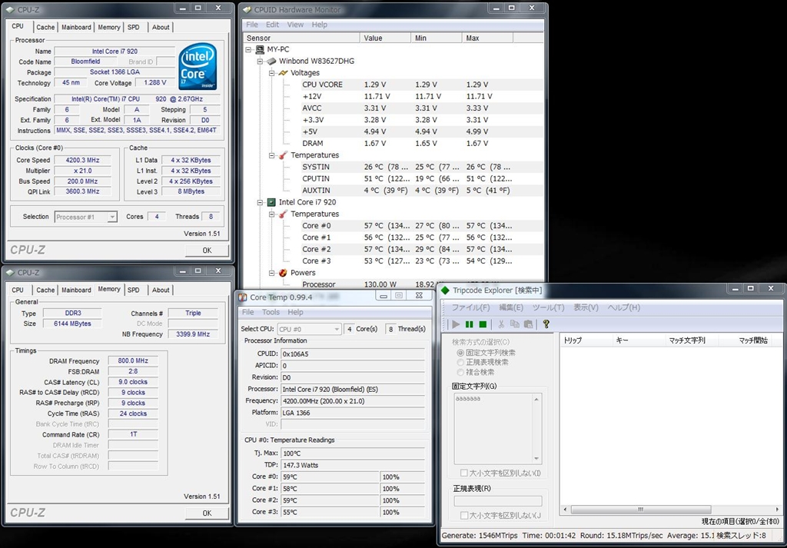The height and width of the screenshot is (548, 787).
Task: Click the question mark help icon in toolbar
Action: [546, 324]
